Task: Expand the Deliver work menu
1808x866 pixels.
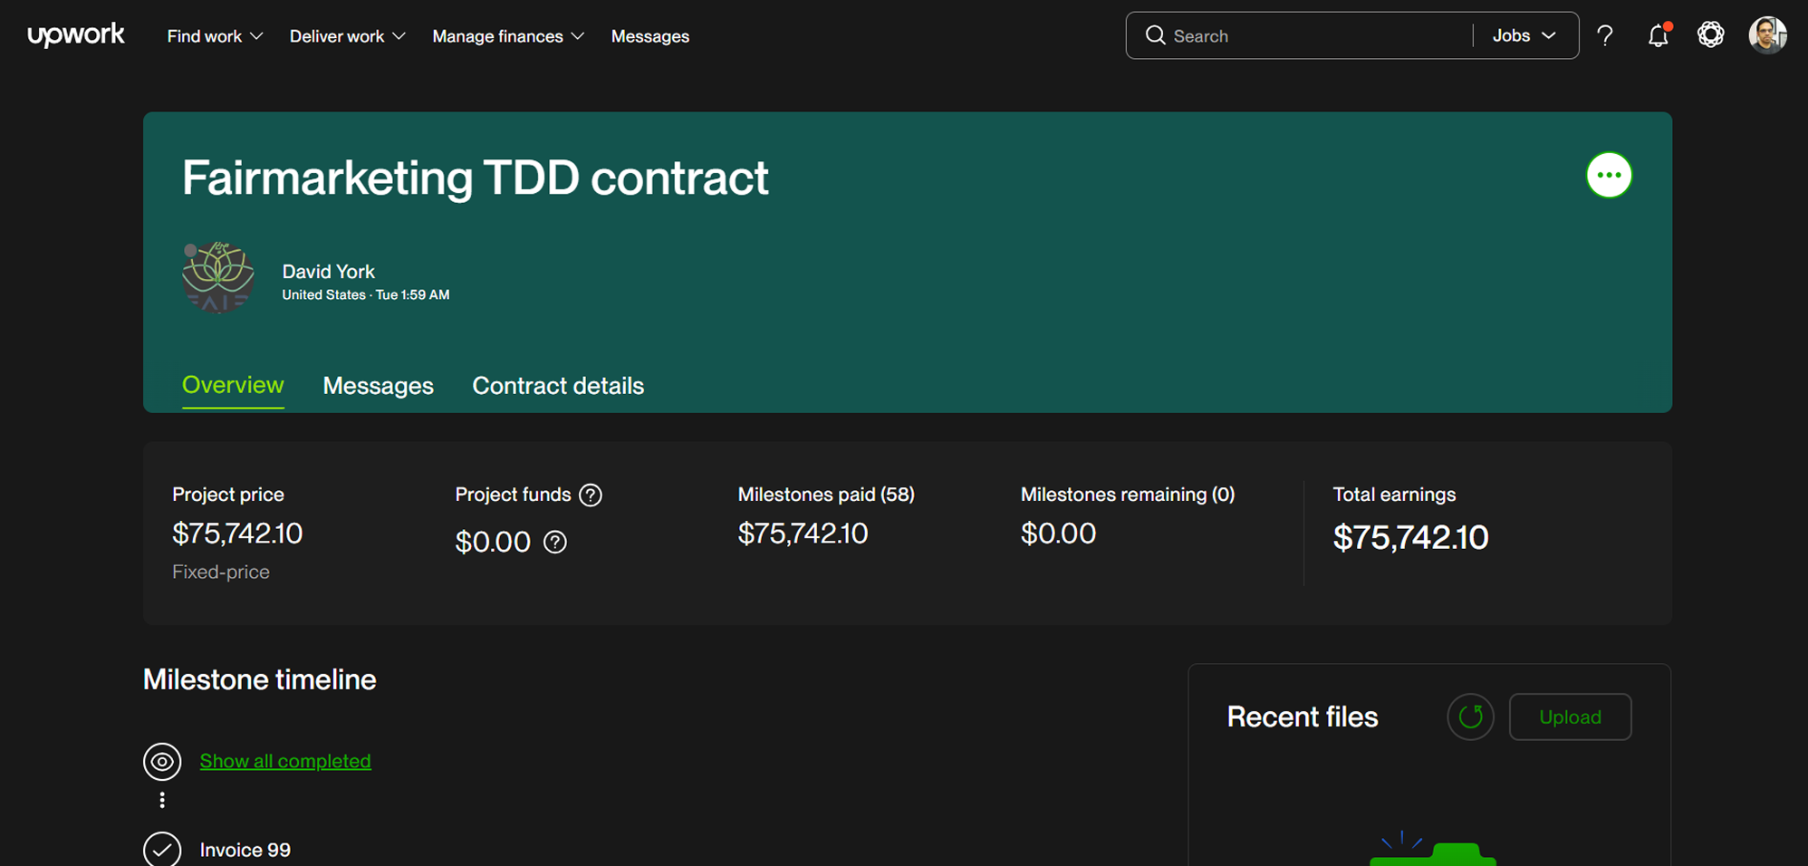Action: (x=347, y=36)
